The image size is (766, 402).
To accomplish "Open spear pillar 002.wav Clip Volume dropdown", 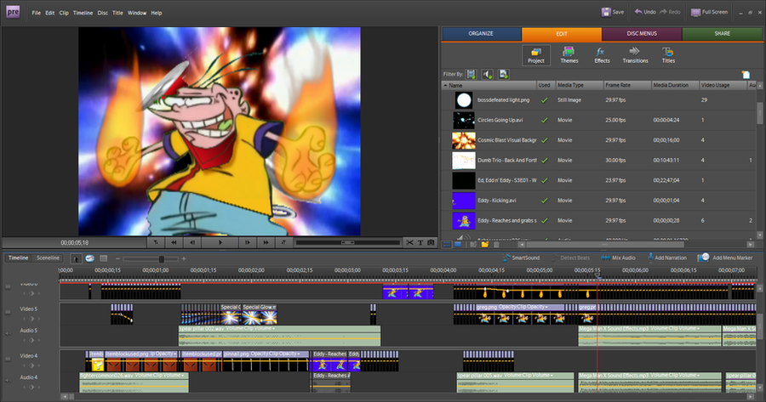I will click(273, 329).
